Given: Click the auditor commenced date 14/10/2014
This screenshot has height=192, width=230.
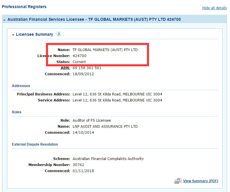Looking at the screenshot, I should click(x=83, y=133).
